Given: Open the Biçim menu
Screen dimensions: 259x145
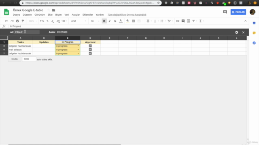Looking at the screenshot, I should click(58, 14).
